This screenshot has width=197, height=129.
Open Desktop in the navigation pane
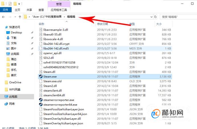pos(16,33)
